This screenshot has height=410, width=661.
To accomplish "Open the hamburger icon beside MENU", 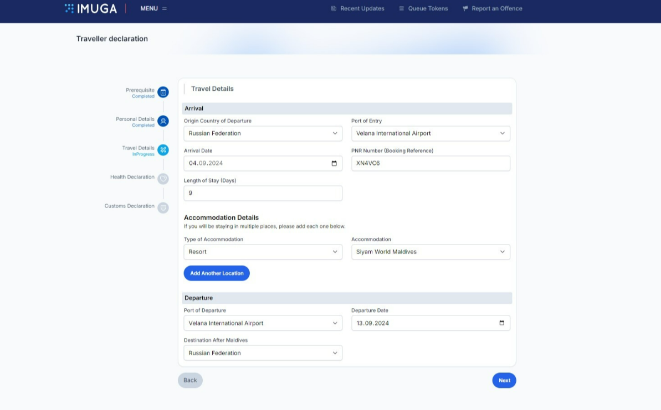I will (x=165, y=8).
